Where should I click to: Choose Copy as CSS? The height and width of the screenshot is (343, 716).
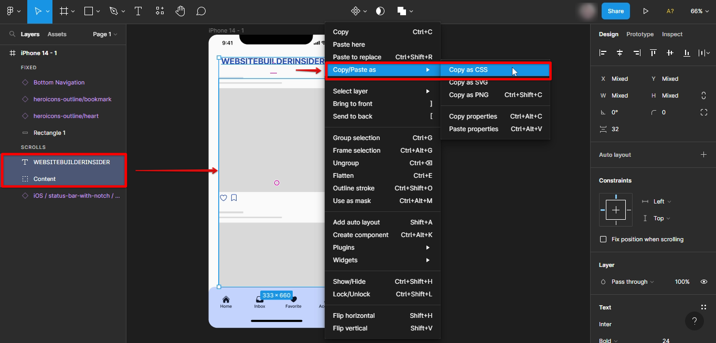click(x=496, y=70)
